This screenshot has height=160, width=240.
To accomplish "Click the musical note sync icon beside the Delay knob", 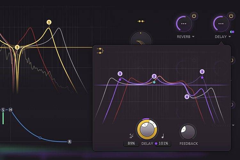I will (x=162, y=136).
